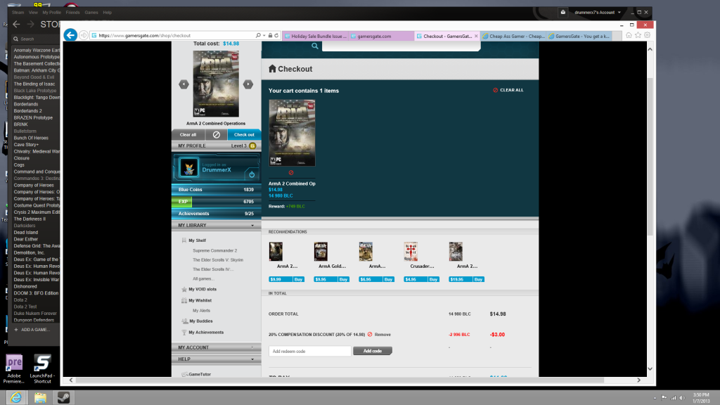Screen dimensions: 720x405
Task: Select Dishonored in Steam library list
Action: pos(25,287)
